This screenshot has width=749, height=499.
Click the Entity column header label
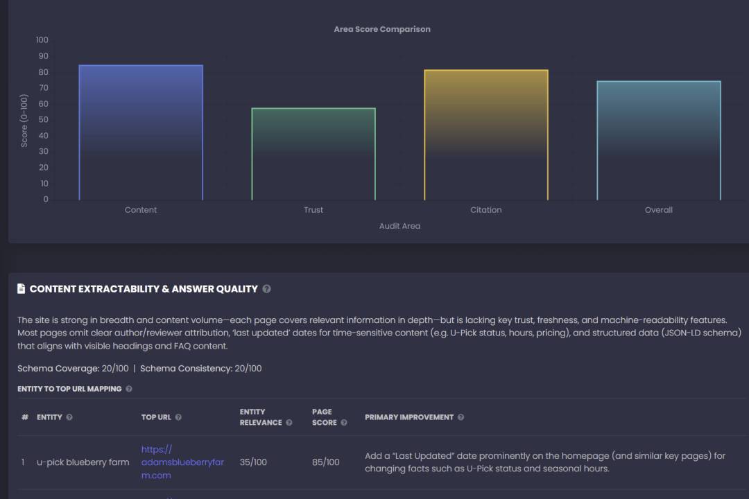click(x=49, y=417)
